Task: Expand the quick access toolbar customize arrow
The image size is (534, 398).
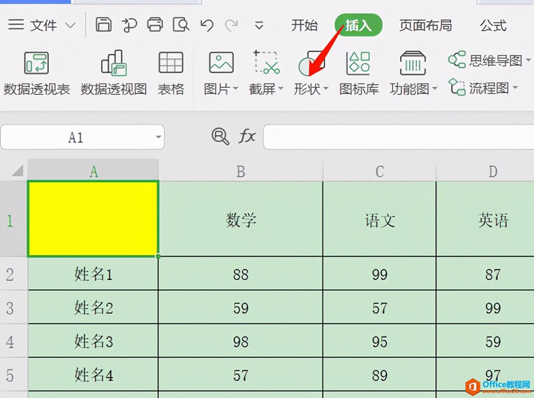Action: [x=259, y=25]
